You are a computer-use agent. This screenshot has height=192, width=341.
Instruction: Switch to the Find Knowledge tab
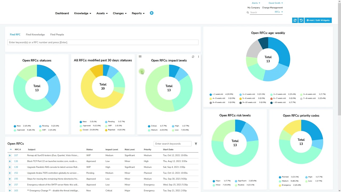(x=35, y=35)
